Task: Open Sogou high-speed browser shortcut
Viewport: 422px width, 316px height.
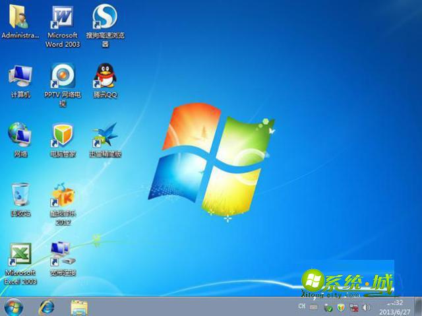Action: tap(105, 17)
